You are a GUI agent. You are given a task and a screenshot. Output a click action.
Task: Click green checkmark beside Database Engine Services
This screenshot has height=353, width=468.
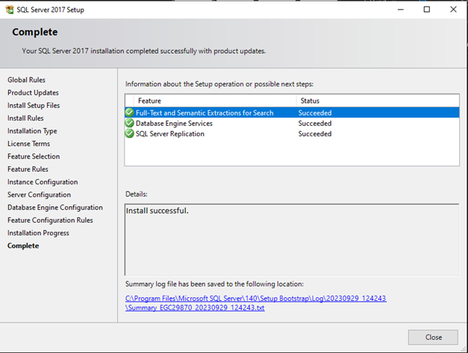pos(130,124)
